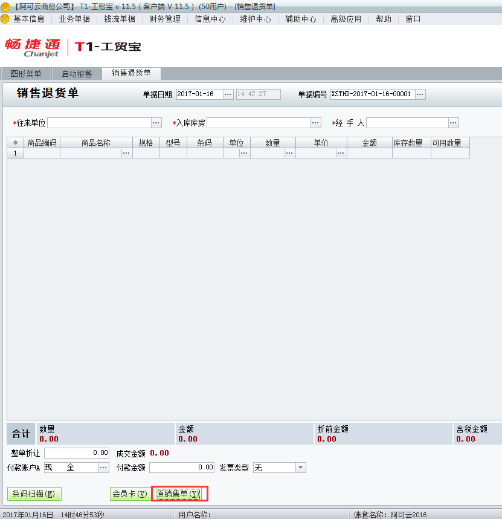Open the 往来单位 selection via ... icon
Image resolution: width=502 pixels, height=519 pixels.
(156, 122)
